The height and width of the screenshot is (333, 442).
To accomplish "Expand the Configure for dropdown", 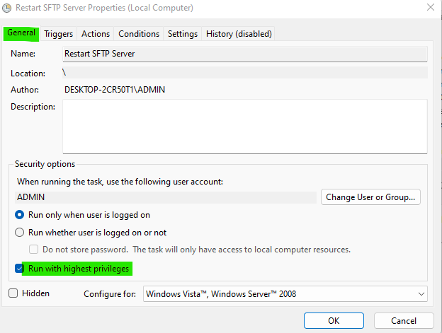I will point(285,293).
